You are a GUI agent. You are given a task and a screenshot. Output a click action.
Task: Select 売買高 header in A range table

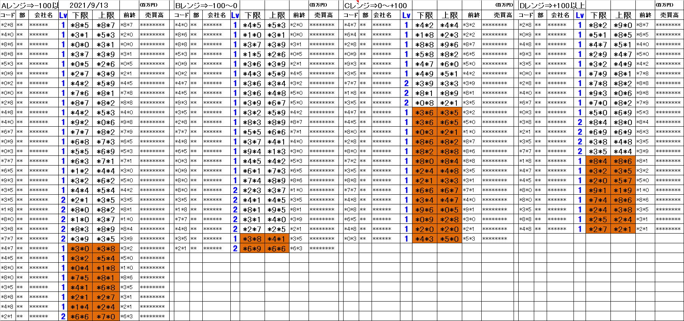[x=154, y=15]
